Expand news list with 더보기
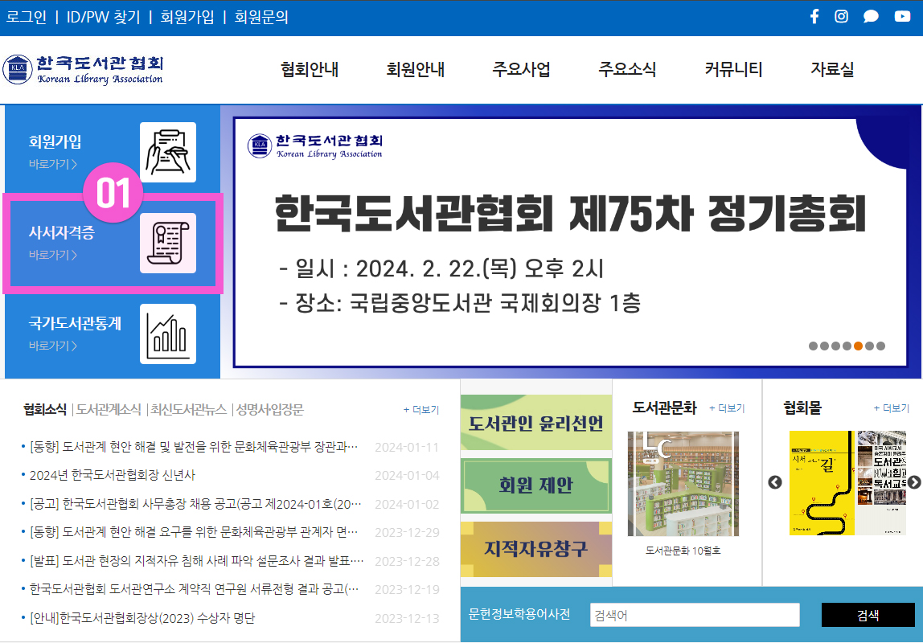Viewport: 923px width, 643px height. coord(421,409)
